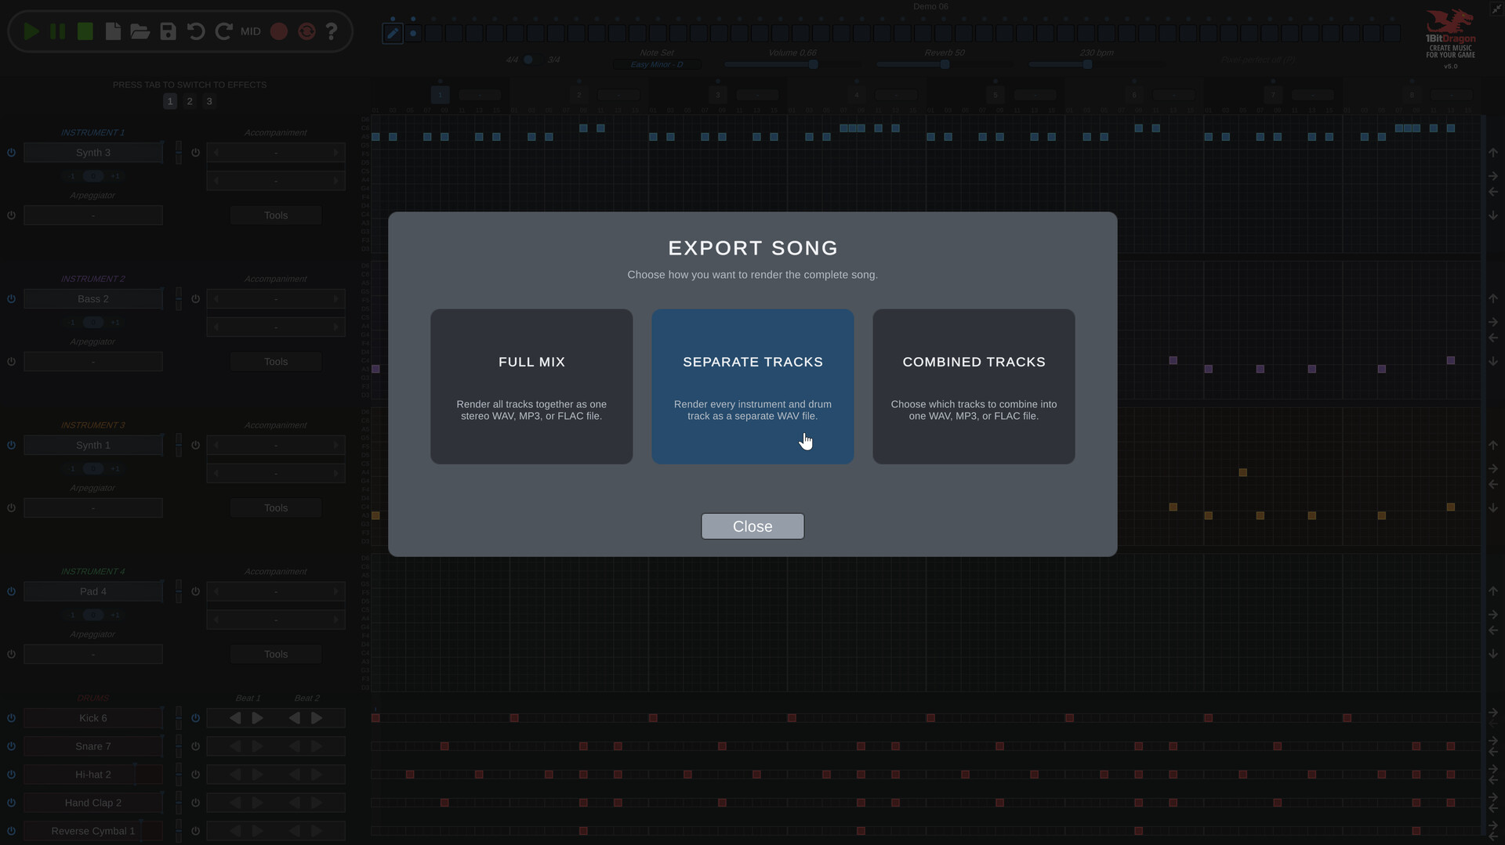
Task: Adjust the bpm tempo slider
Action: [1097, 64]
